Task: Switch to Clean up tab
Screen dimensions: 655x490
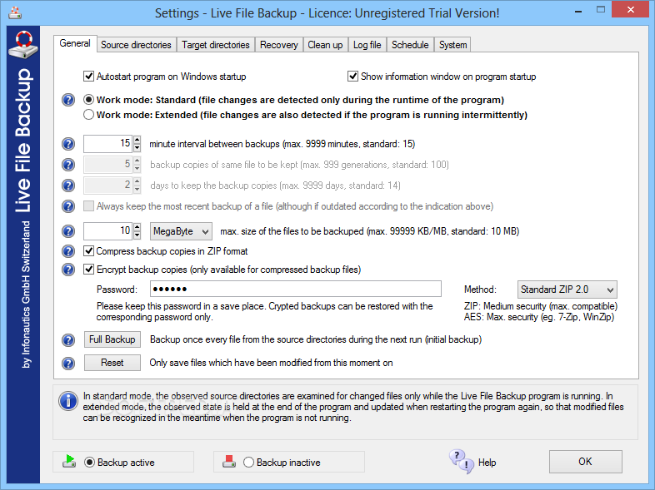Action: point(325,45)
